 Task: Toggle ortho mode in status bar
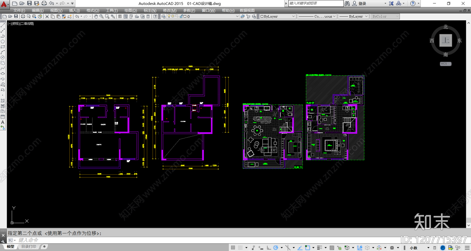point(269,248)
